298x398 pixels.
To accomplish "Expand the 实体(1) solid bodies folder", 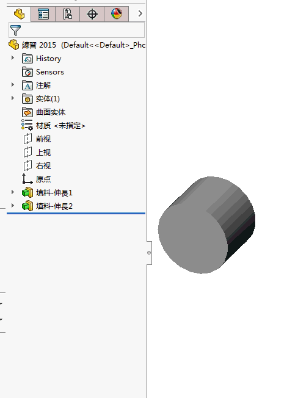I will pos(12,98).
